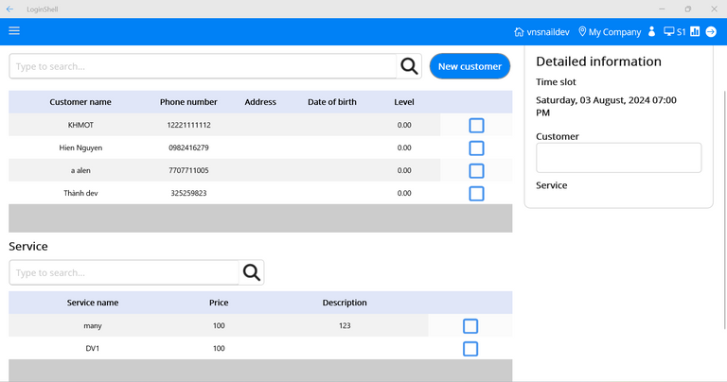Click the customer search magnifier icon
The image size is (727, 382).
tap(409, 66)
